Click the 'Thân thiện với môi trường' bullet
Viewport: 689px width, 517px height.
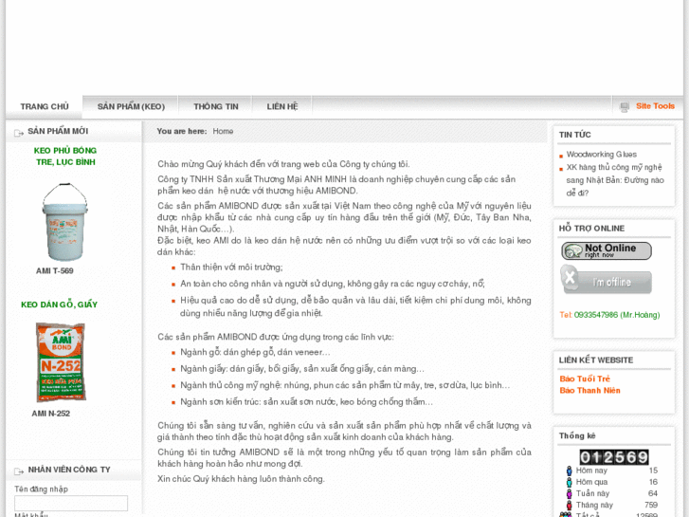coord(231,268)
